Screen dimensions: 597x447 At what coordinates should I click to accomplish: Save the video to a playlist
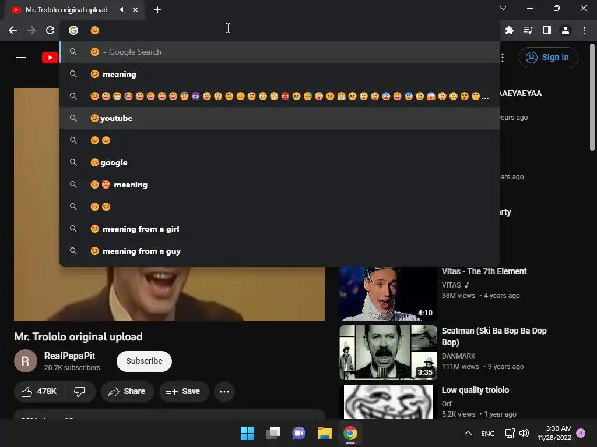184,392
